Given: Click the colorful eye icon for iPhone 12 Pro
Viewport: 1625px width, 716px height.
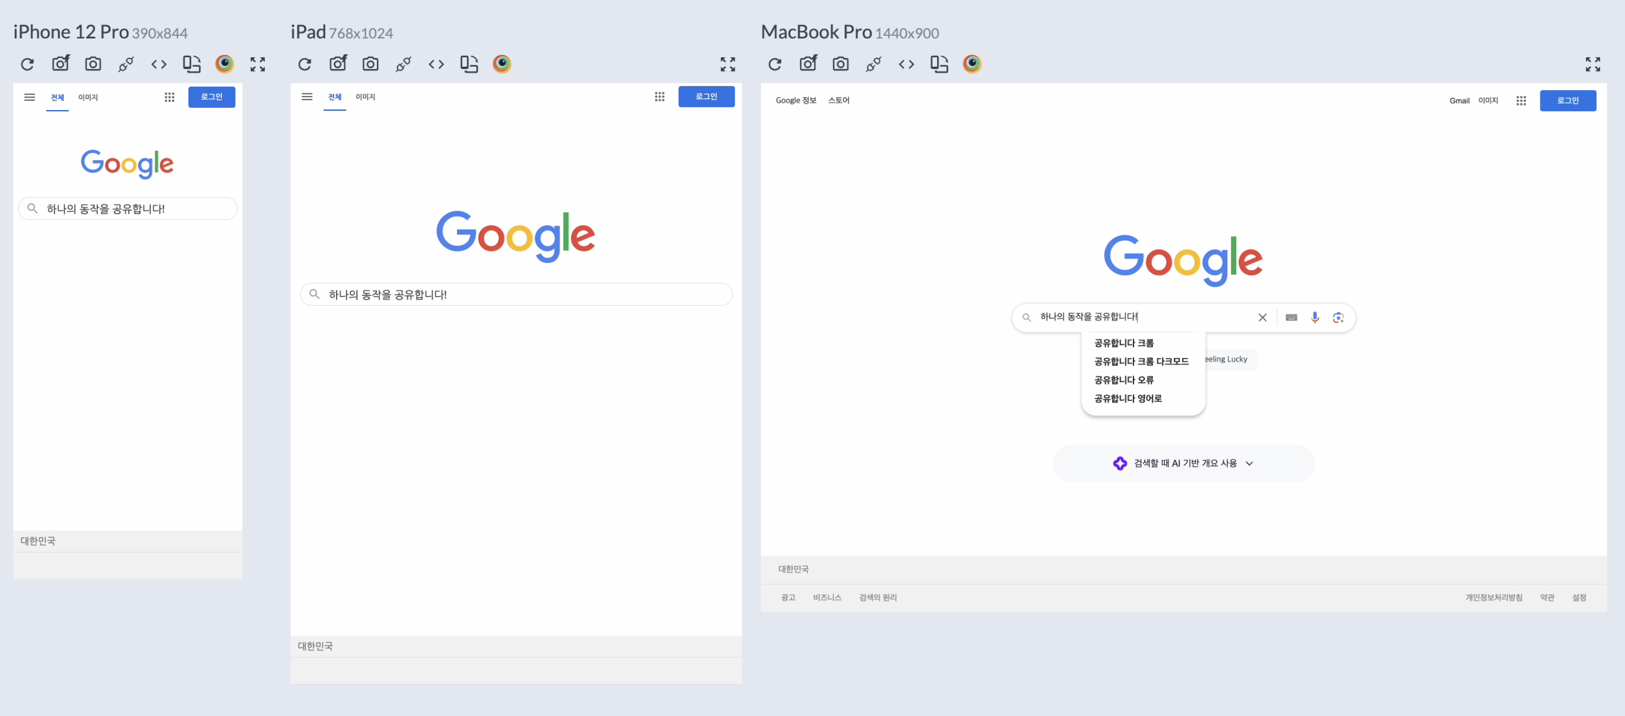Looking at the screenshot, I should [x=225, y=64].
